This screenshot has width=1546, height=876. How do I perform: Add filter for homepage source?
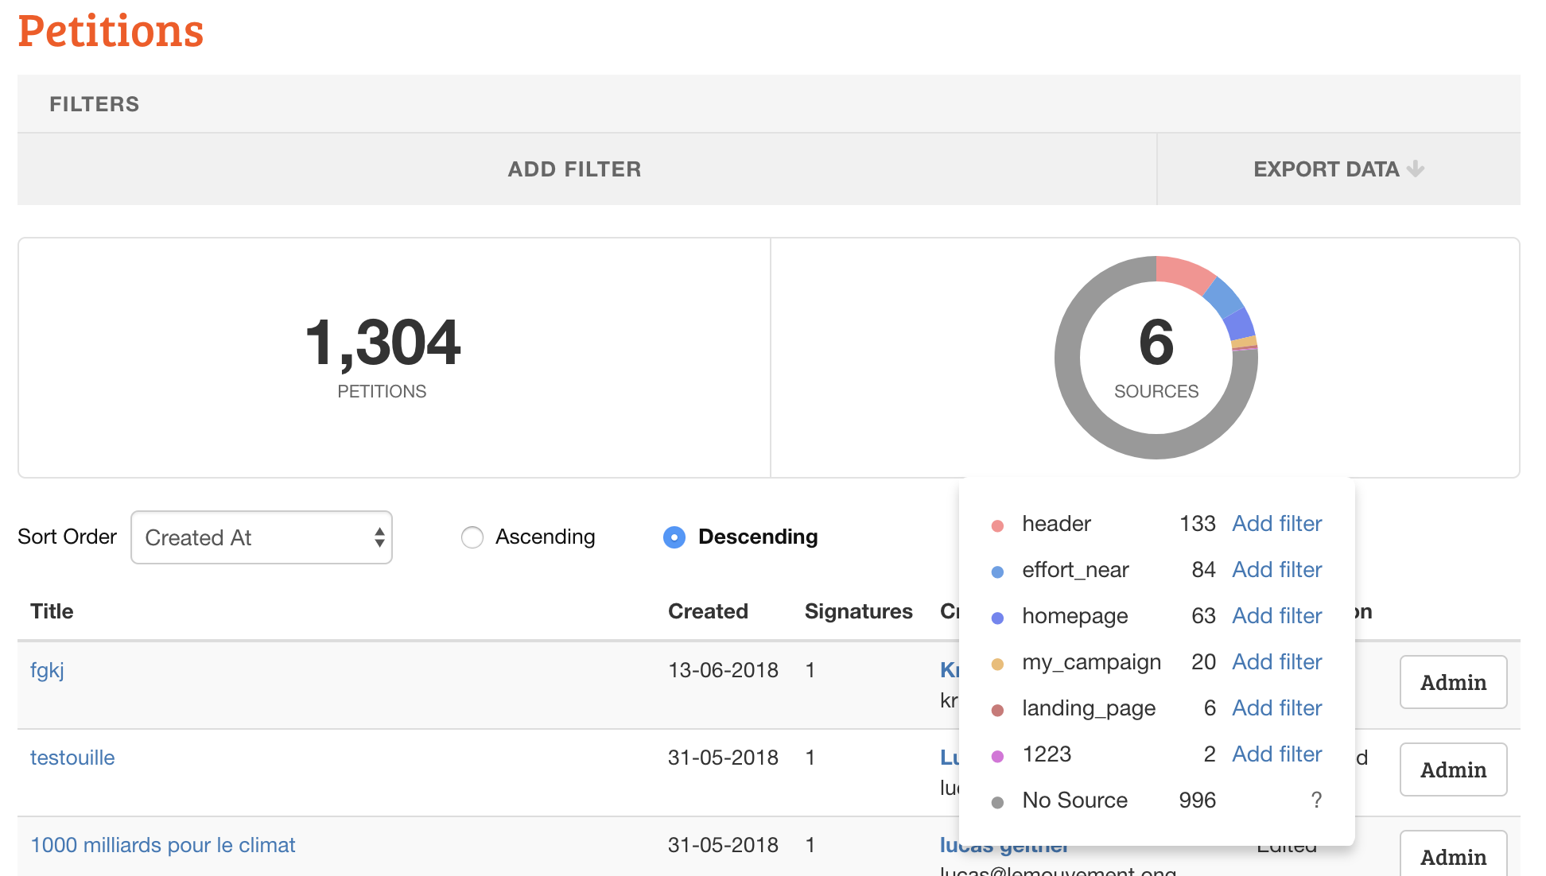pyautogui.click(x=1276, y=616)
